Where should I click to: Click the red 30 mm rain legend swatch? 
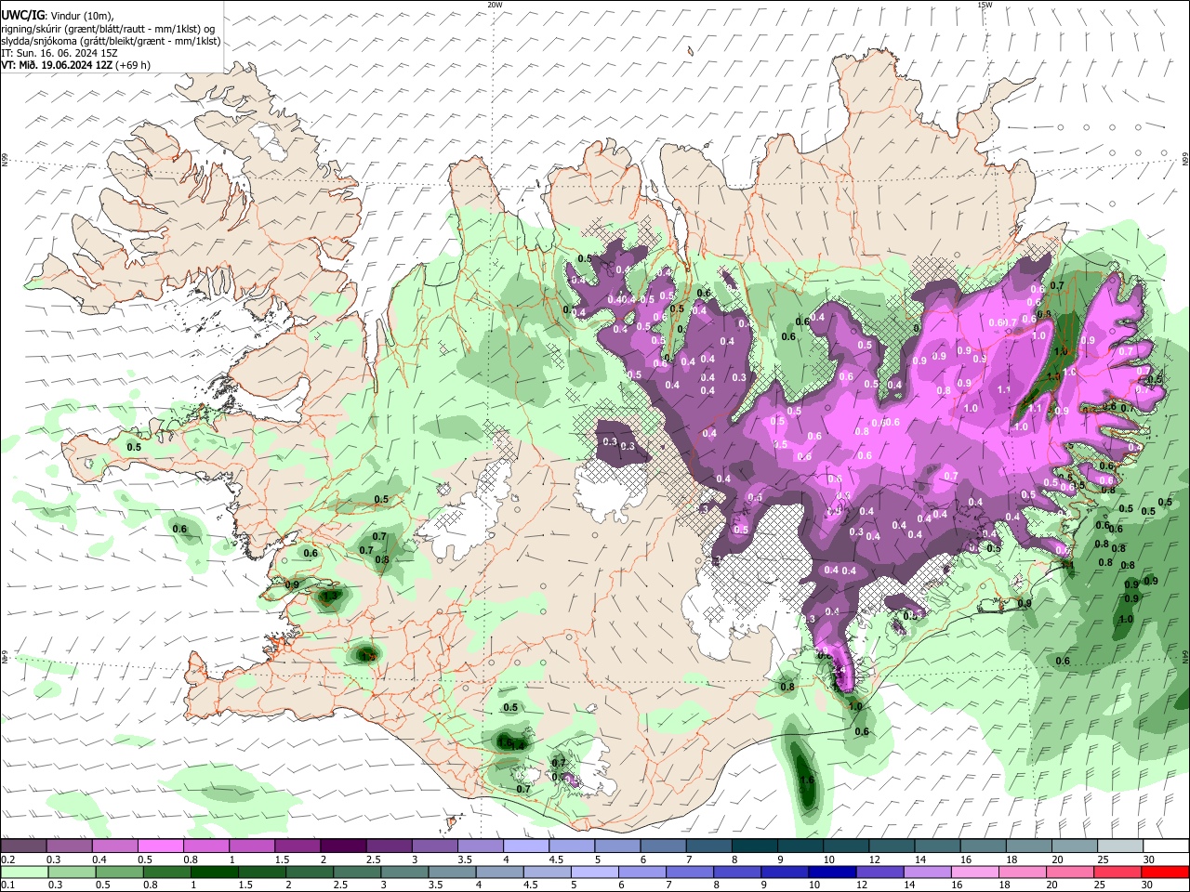point(1165,872)
